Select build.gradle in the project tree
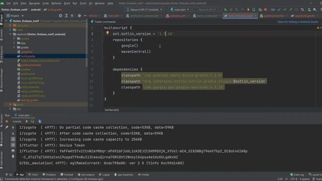The height and width of the screenshot is (181, 322). (x=28, y=56)
